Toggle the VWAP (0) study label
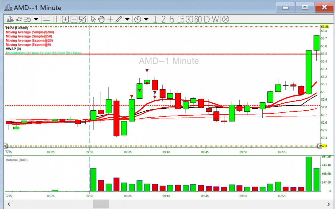Screen dimensions: 335x209 pyautogui.click(x=13, y=49)
